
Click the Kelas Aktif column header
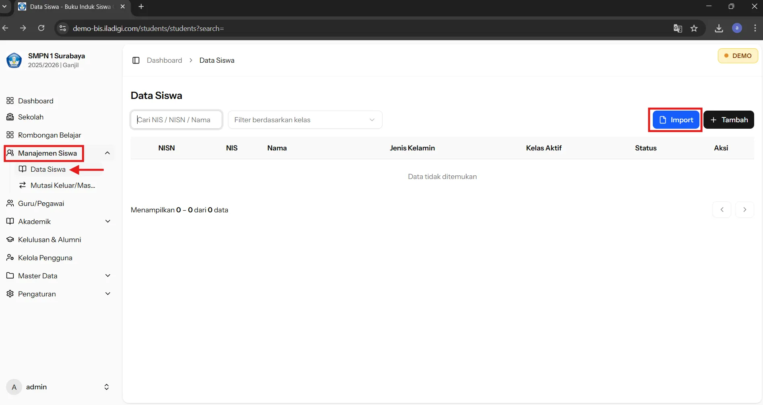point(543,148)
